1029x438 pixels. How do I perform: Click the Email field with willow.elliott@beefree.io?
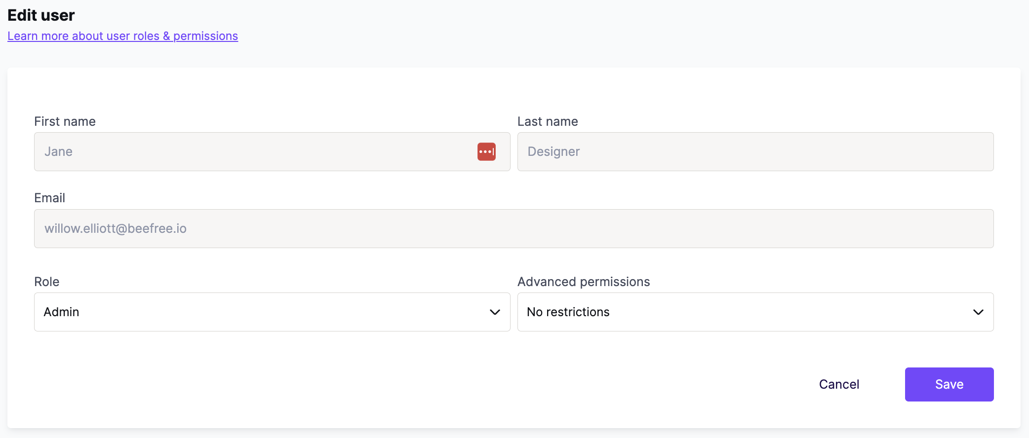514,228
